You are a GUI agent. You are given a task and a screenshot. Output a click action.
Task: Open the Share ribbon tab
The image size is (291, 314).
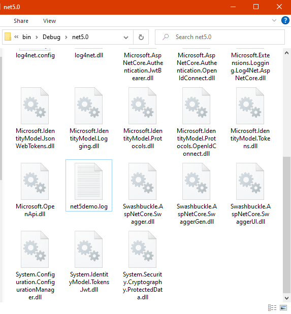point(21,21)
